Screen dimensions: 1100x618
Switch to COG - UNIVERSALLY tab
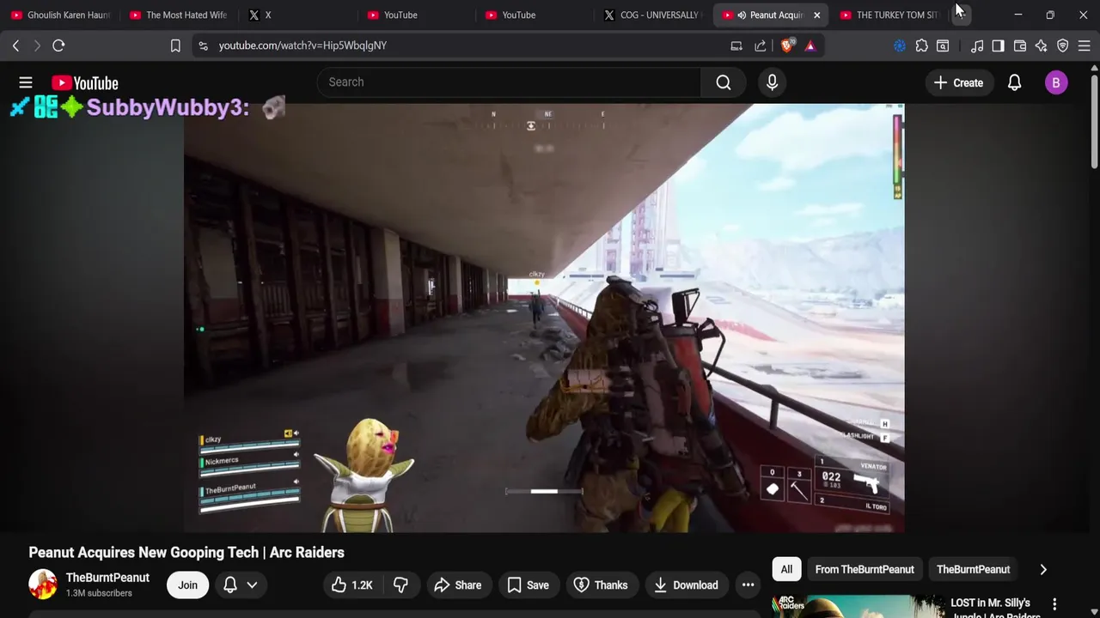click(x=653, y=15)
